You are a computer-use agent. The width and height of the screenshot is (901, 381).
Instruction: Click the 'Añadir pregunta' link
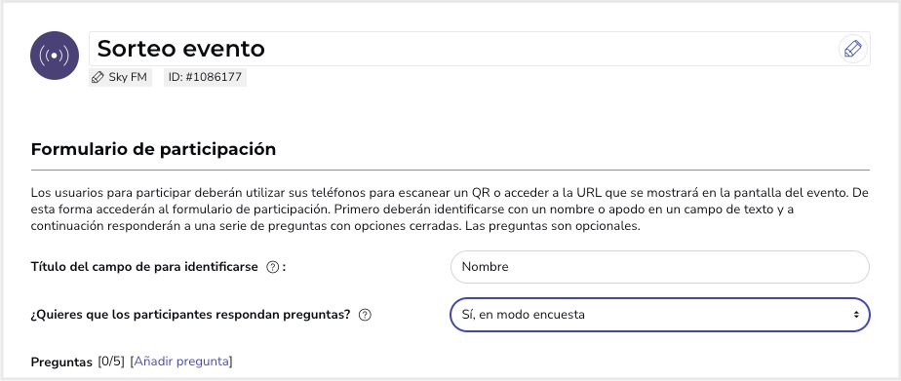[x=181, y=362]
